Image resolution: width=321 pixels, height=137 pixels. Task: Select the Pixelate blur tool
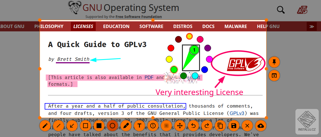[x=167, y=126]
